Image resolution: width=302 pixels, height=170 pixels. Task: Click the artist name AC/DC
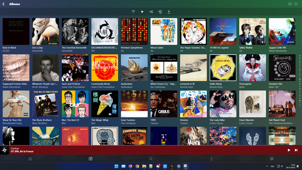[6, 51]
